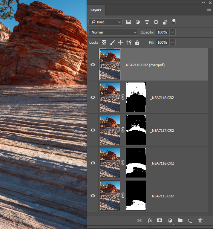Open the Normal blend mode dropdown
The width and height of the screenshot is (213, 229).
pos(113,32)
